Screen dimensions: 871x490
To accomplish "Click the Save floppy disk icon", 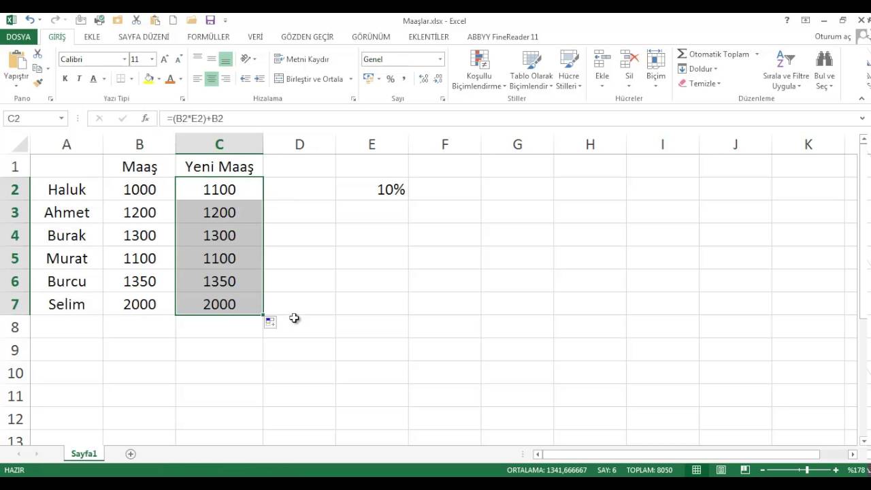I will (x=210, y=20).
